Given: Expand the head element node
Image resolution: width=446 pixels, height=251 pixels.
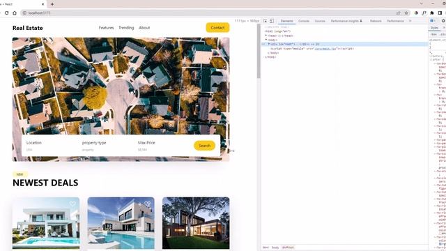Looking at the screenshot, I should [266, 36].
